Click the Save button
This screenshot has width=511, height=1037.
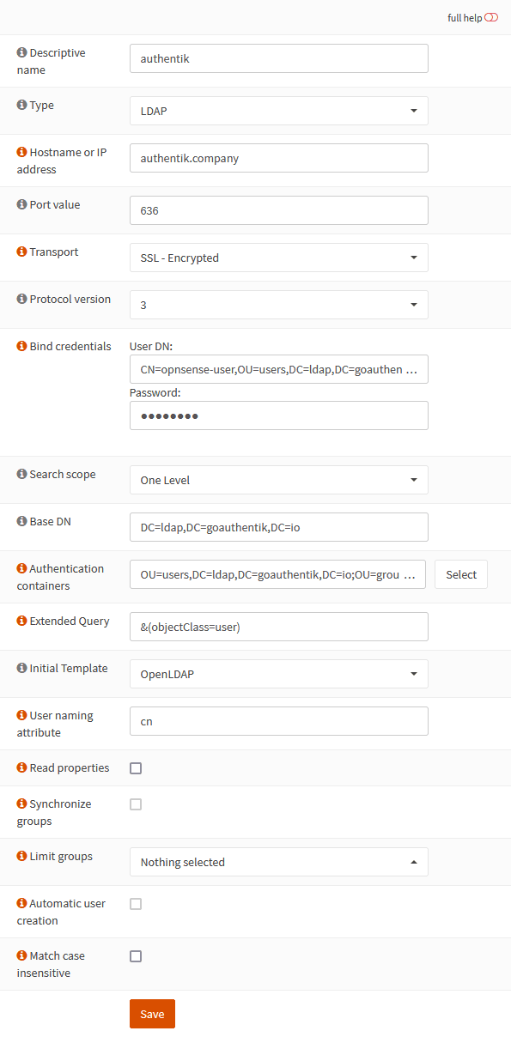click(x=152, y=1014)
